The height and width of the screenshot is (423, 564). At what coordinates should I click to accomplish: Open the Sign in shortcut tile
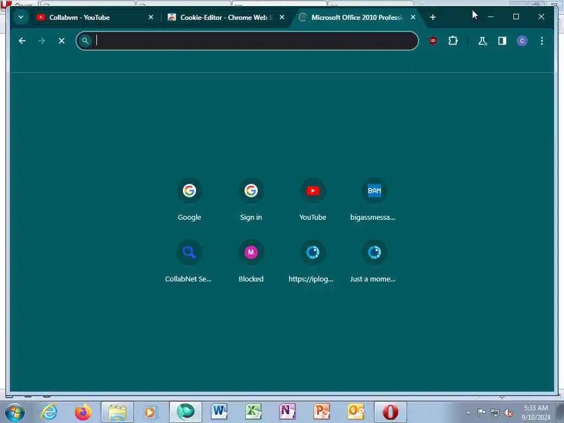pyautogui.click(x=251, y=200)
